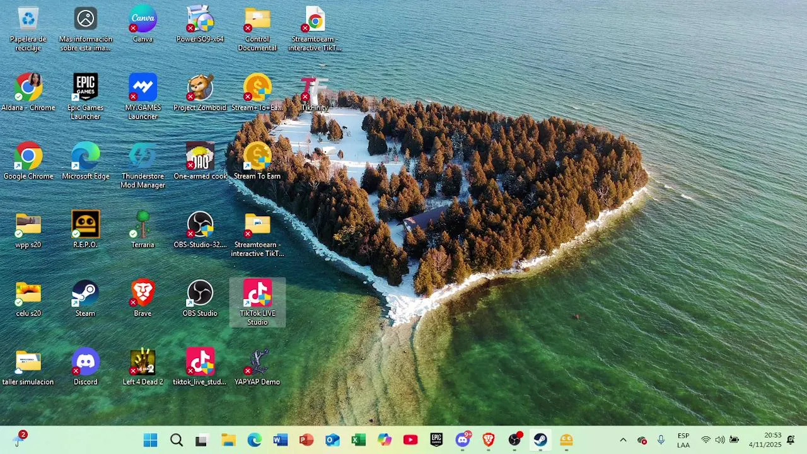Open the clock and calendar 20:53

(765, 440)
